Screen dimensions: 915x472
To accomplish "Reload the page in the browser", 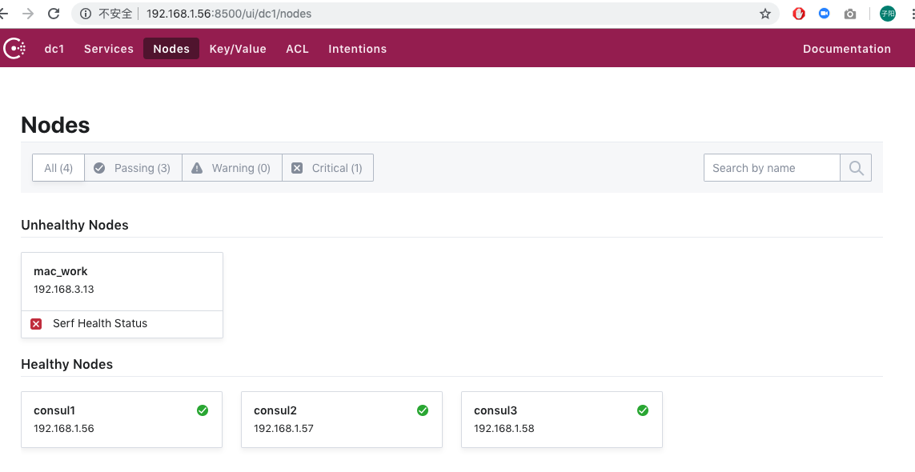I will point(54,14).
